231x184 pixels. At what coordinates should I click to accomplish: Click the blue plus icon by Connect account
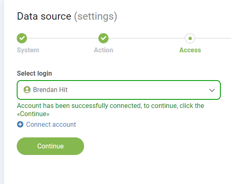pyautogui.click(x=20, y=124)
